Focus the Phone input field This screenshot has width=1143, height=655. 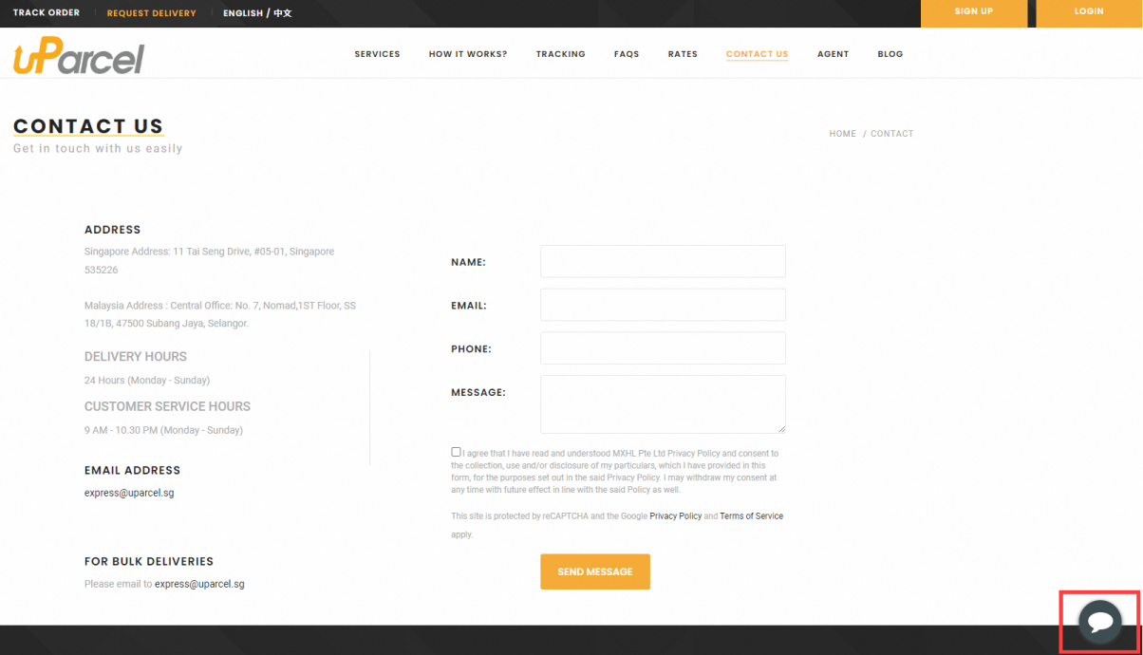[x=663, y=348]
